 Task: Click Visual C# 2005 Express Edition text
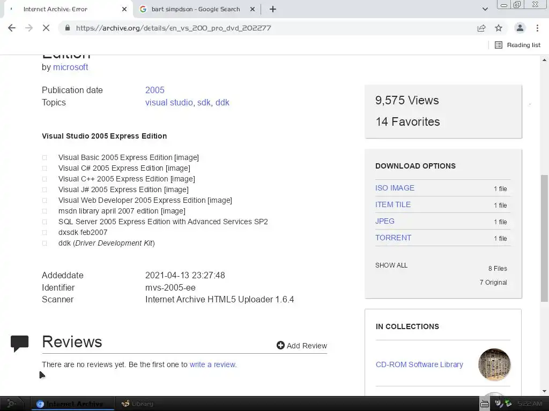(x=124, y=168)
